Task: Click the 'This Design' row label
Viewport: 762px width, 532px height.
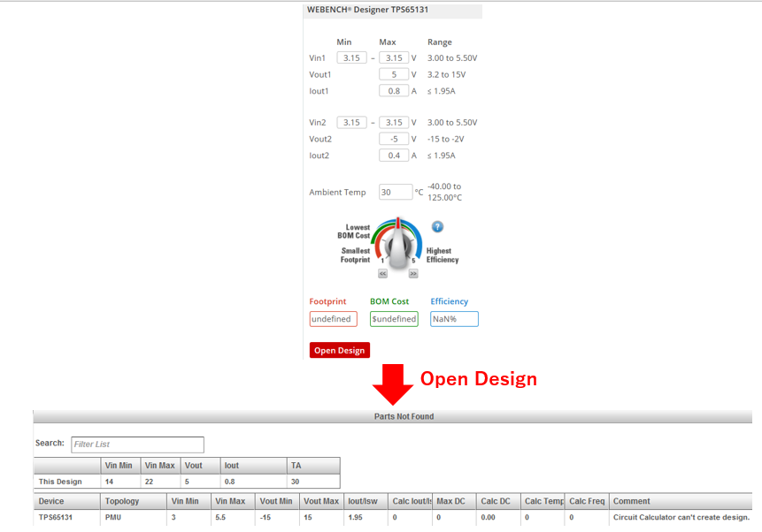Action: coord(60,482)
